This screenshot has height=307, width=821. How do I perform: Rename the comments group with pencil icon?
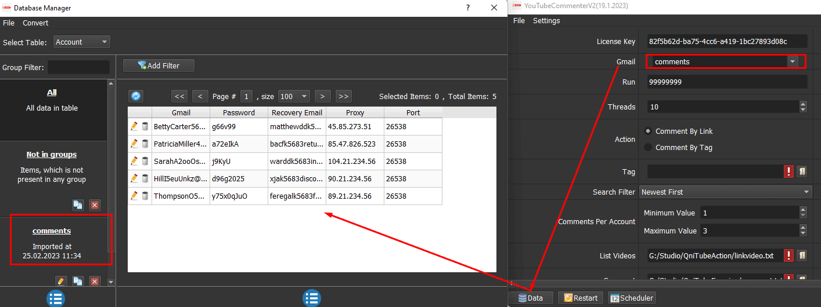[61, 281]
